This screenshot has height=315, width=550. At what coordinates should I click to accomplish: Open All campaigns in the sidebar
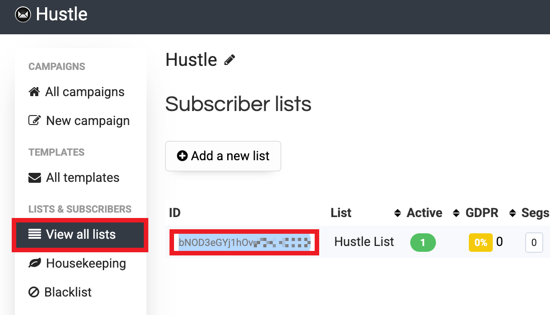click(x=77, y=92)
